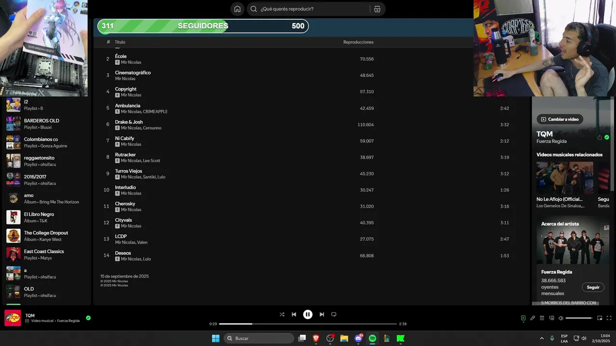Click the share icon next to TQM
Screen dimensions: 616x346
(600, 137)
